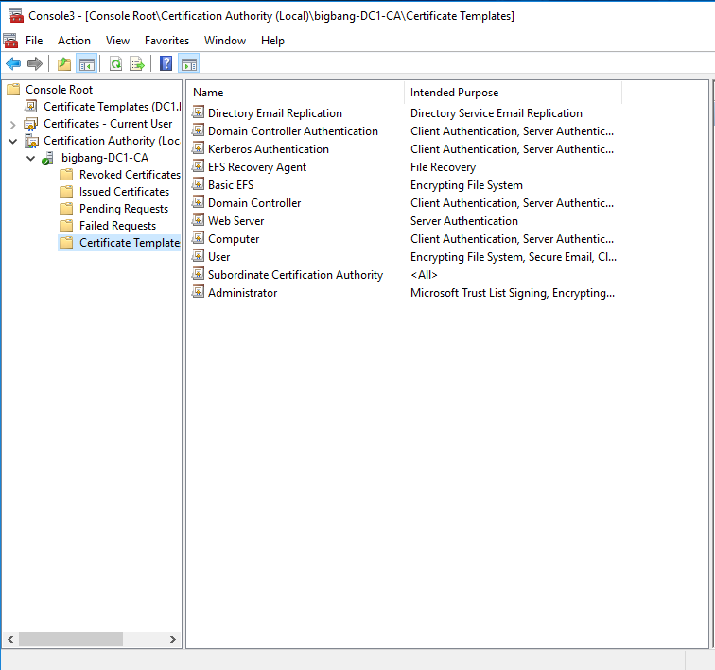The image size is (715, 670).
Task: Click the red toolbox icon beside the File menu
Action: pos(10,41)
